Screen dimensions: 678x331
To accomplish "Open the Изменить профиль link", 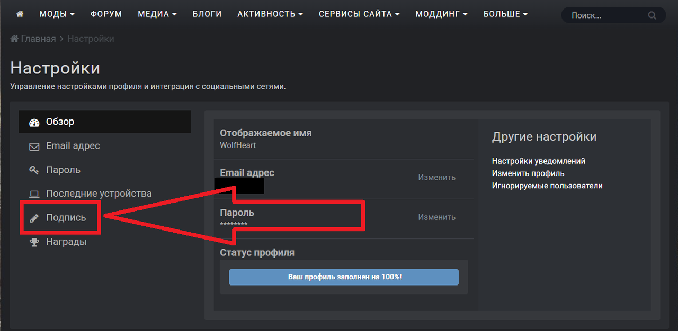I will 528,173.
